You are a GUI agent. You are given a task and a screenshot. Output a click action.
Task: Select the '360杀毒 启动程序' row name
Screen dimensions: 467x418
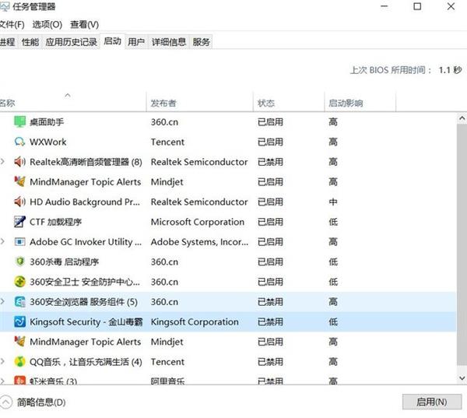click(65, 262)
